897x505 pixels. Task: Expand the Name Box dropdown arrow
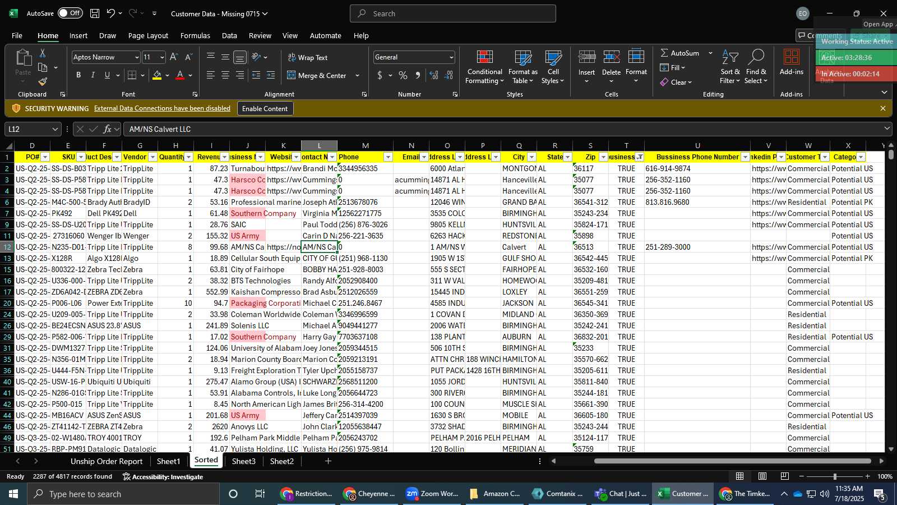pyautogui.click(x=54, y=129)
